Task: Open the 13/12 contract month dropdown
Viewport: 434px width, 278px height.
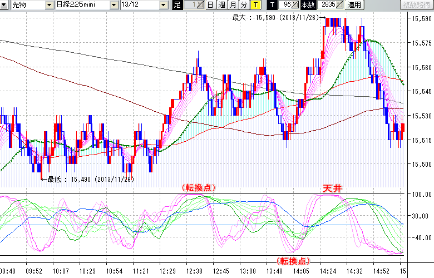Action: (x=163, y=5)
